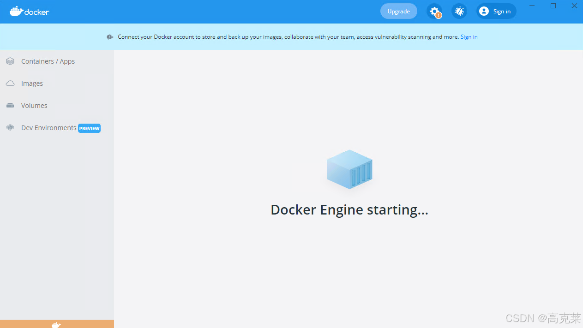This screenshot has height=328, width=583.
Task: Open the Volumes section
Action: click(x=34, y=105)
